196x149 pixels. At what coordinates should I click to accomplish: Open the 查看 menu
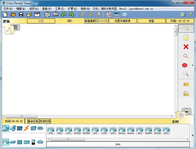tap(47, 9)
